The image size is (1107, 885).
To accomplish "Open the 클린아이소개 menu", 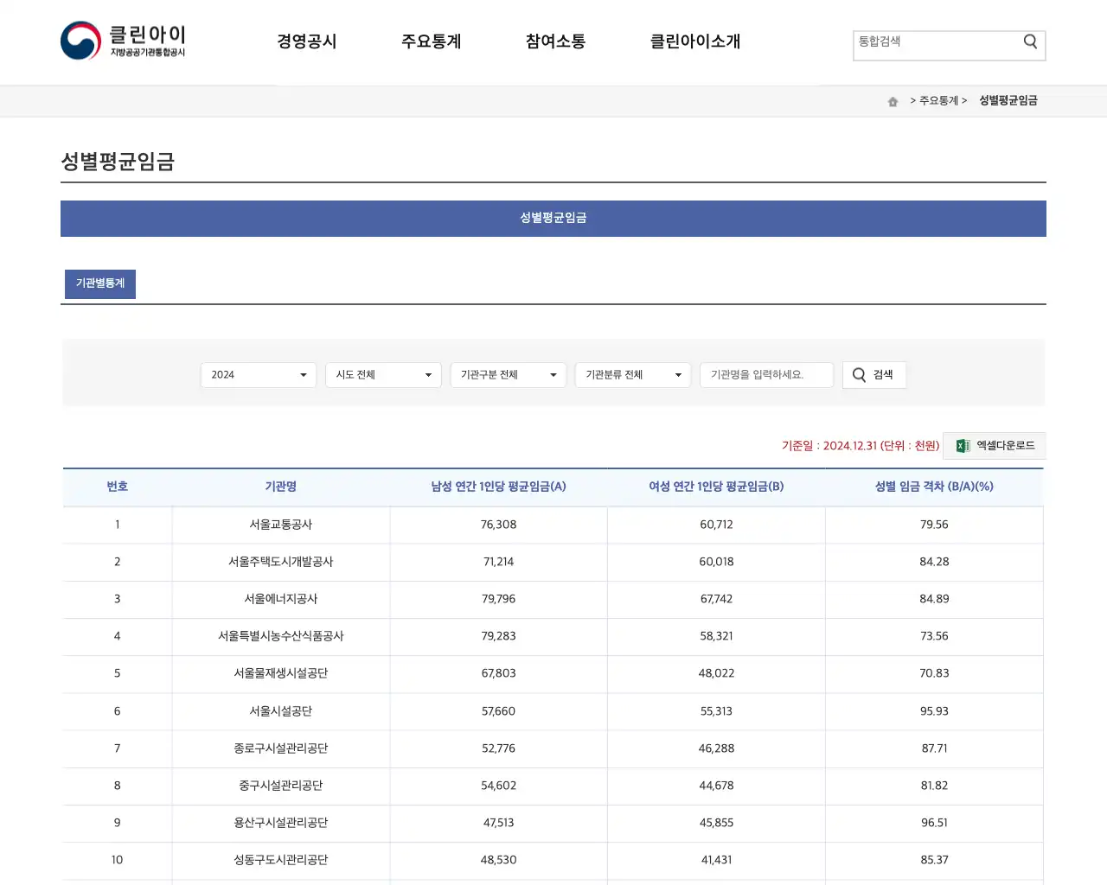I will click(x=694, y=41).
